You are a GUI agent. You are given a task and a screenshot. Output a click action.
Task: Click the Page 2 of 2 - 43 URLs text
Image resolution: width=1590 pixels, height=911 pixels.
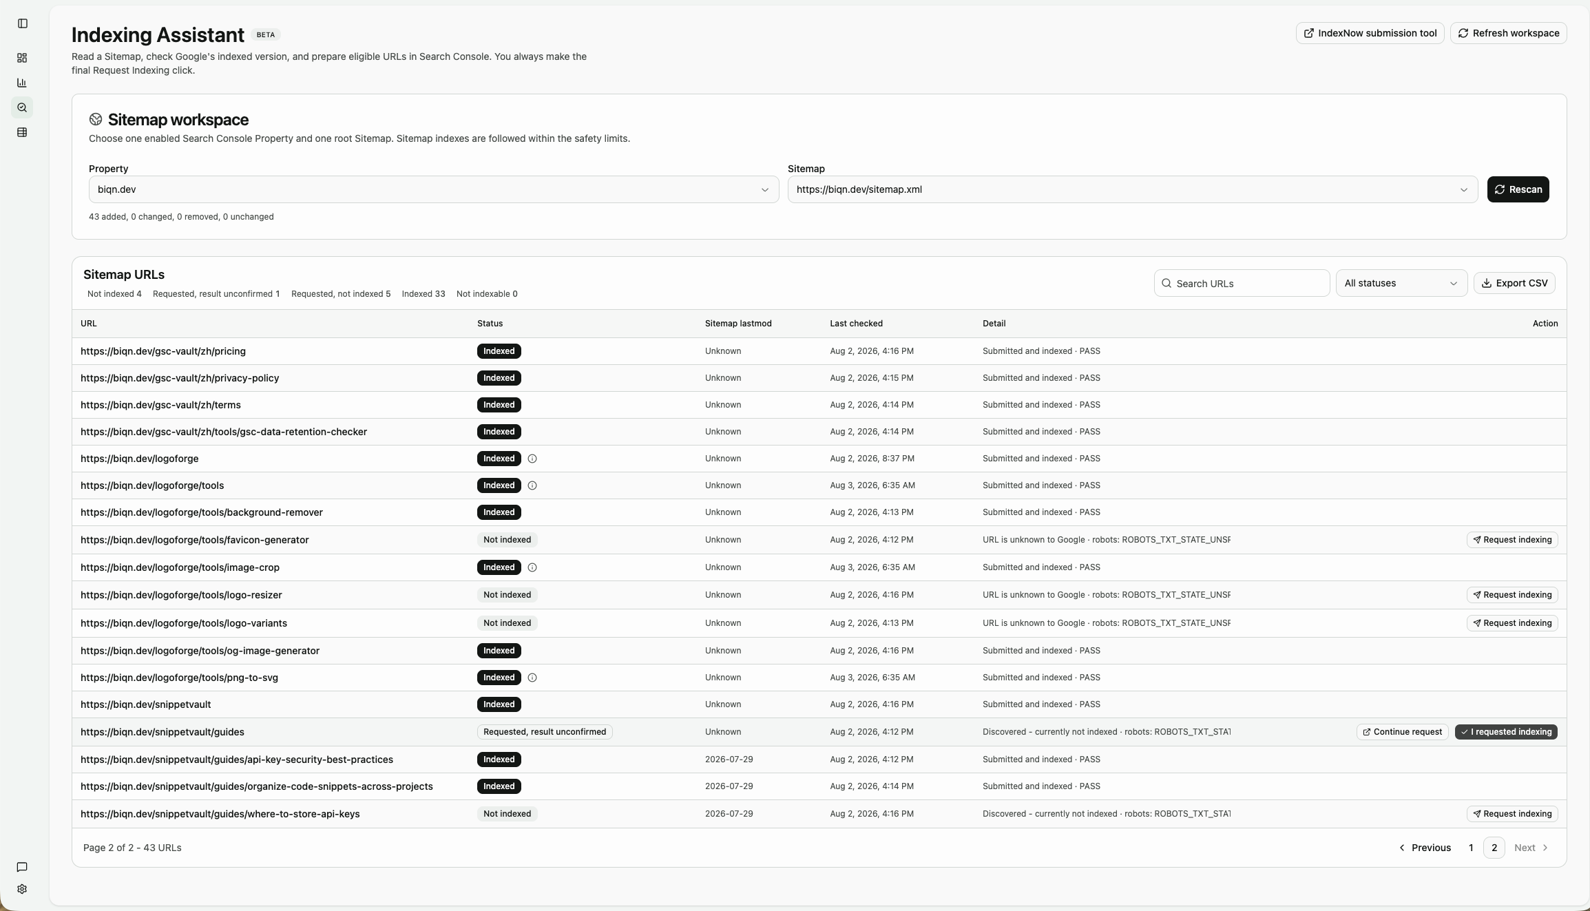pyautogui.click(x=132, y=848)
